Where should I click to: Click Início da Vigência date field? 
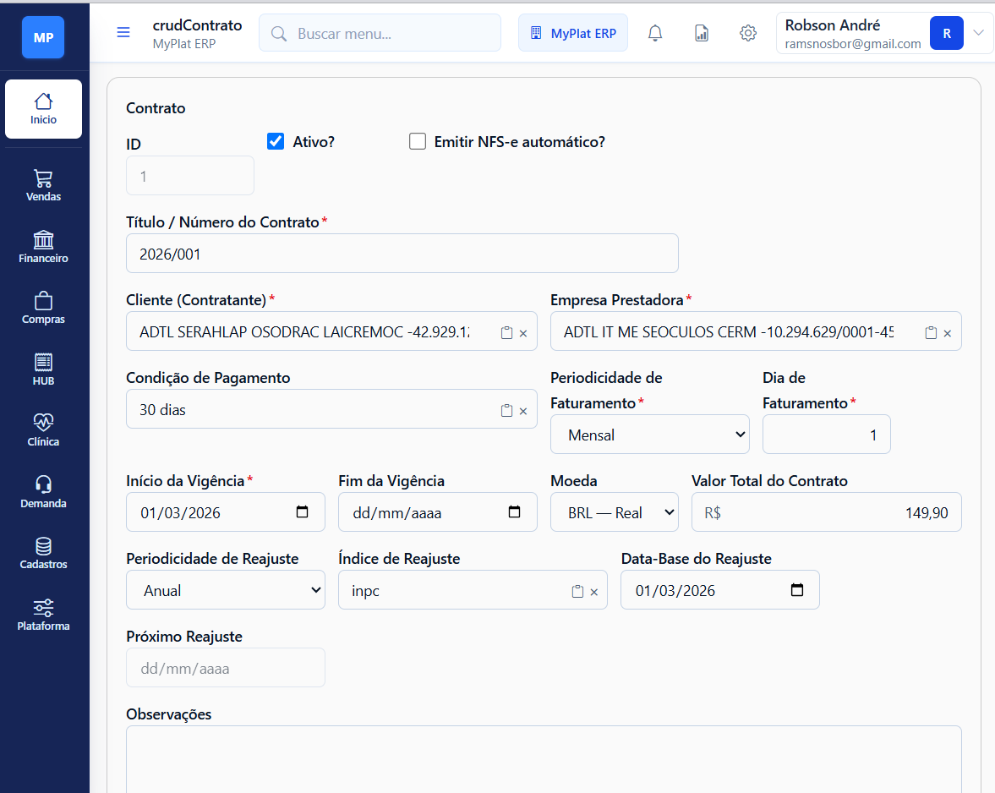pyautogui.click(x=225, y=512)
